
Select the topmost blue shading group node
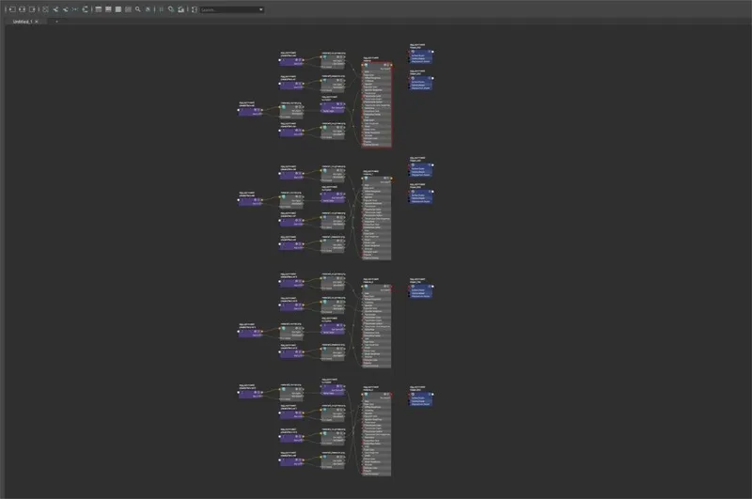coord(421,56)
